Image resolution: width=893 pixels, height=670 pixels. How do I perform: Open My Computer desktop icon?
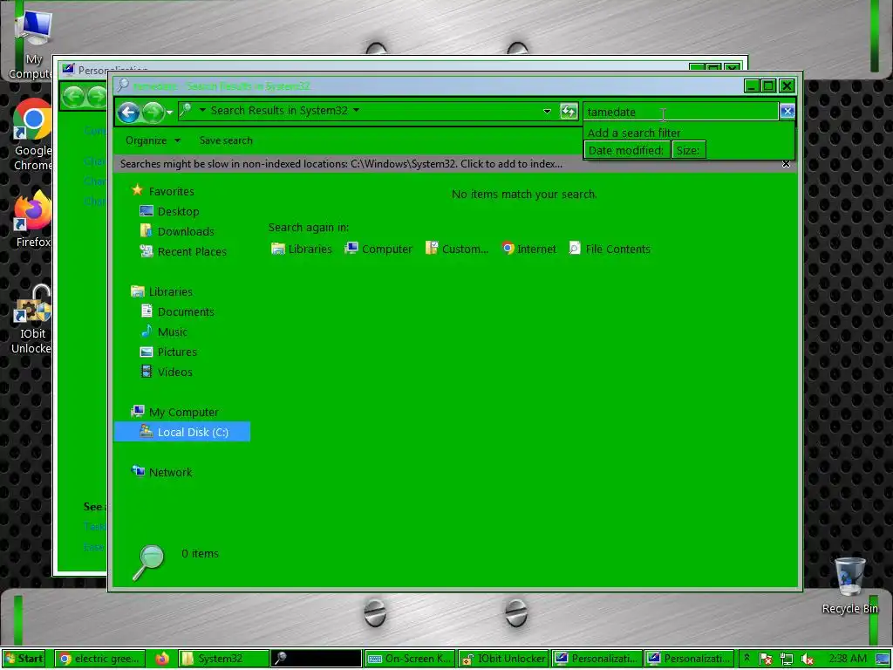(x=32, y=45)
